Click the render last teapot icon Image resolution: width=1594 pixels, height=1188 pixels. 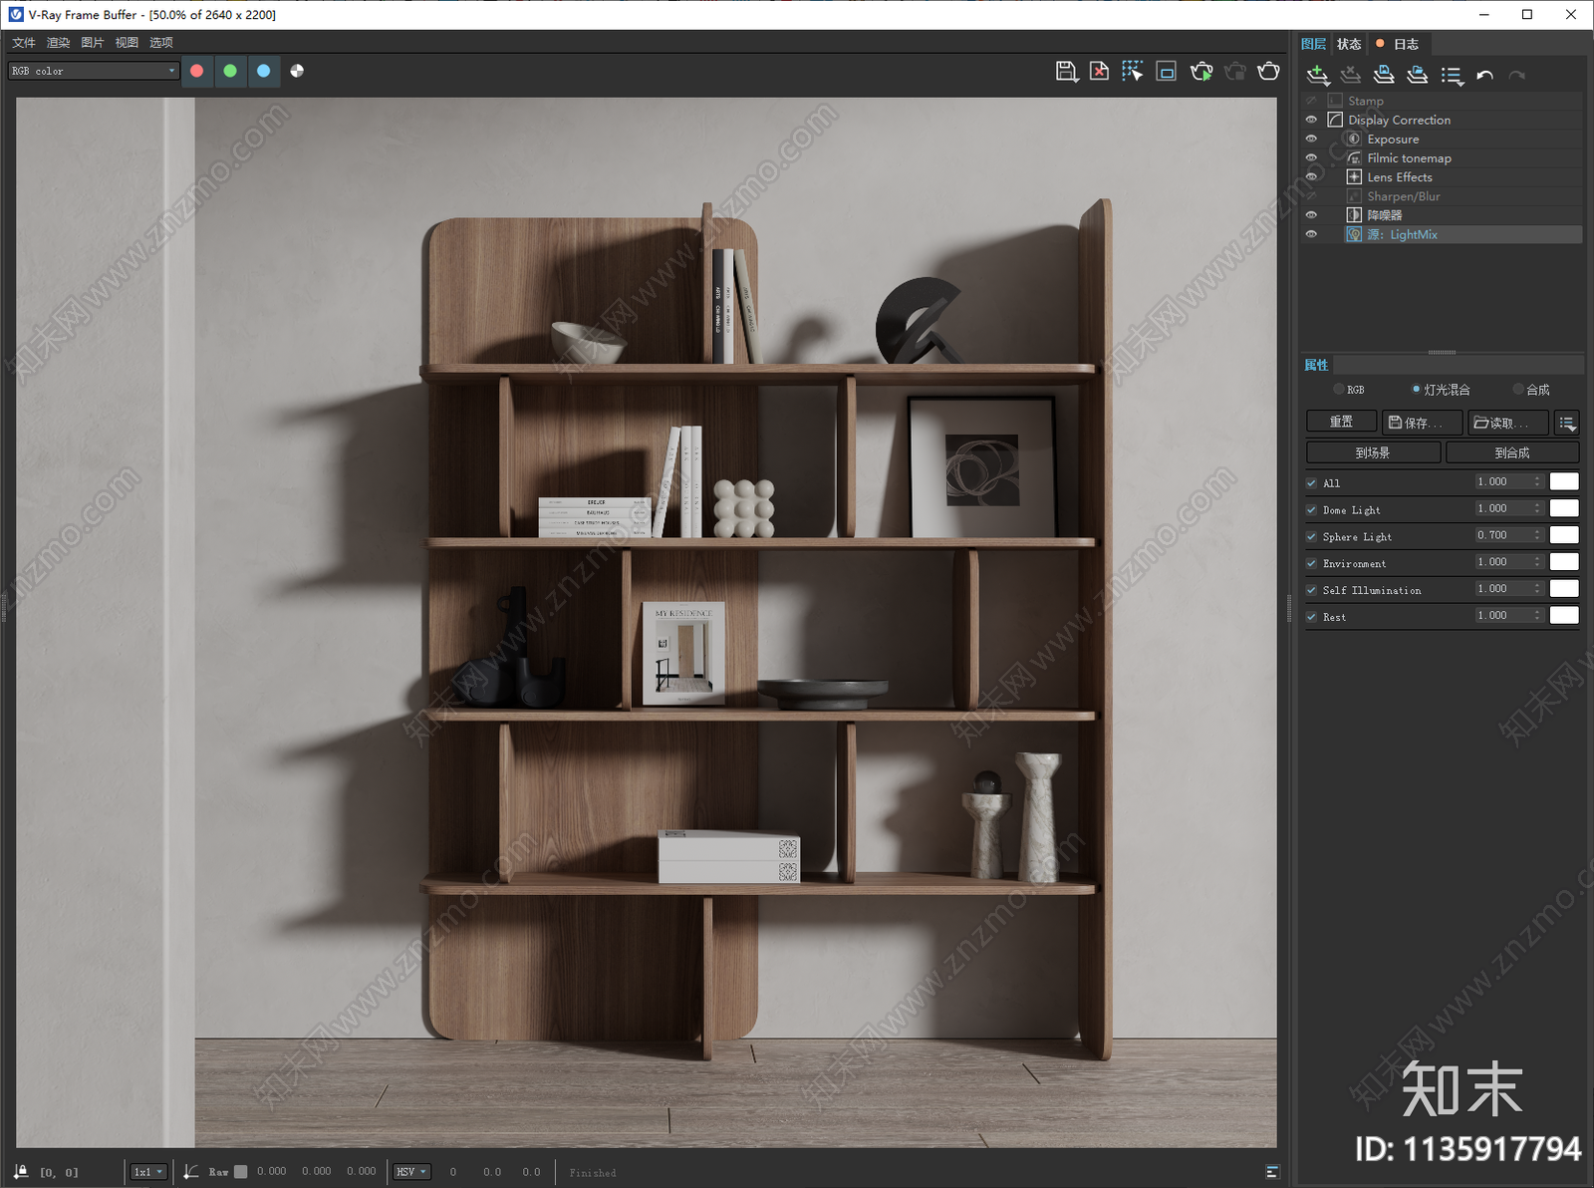coord(1268,71)
